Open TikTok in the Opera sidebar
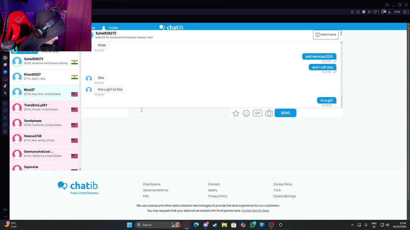410x230 pixels. [5, 86]
